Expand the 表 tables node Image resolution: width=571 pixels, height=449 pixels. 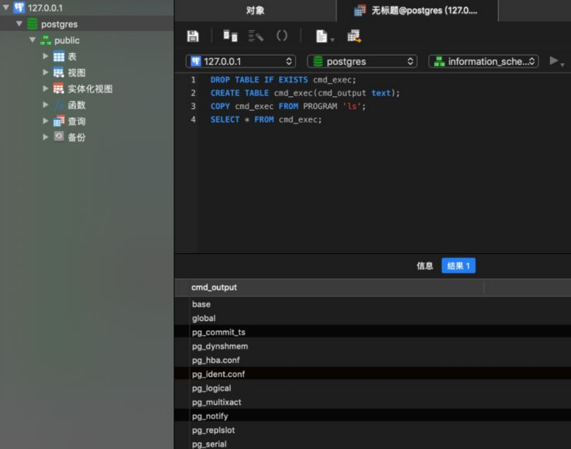[x=46, y=56]
